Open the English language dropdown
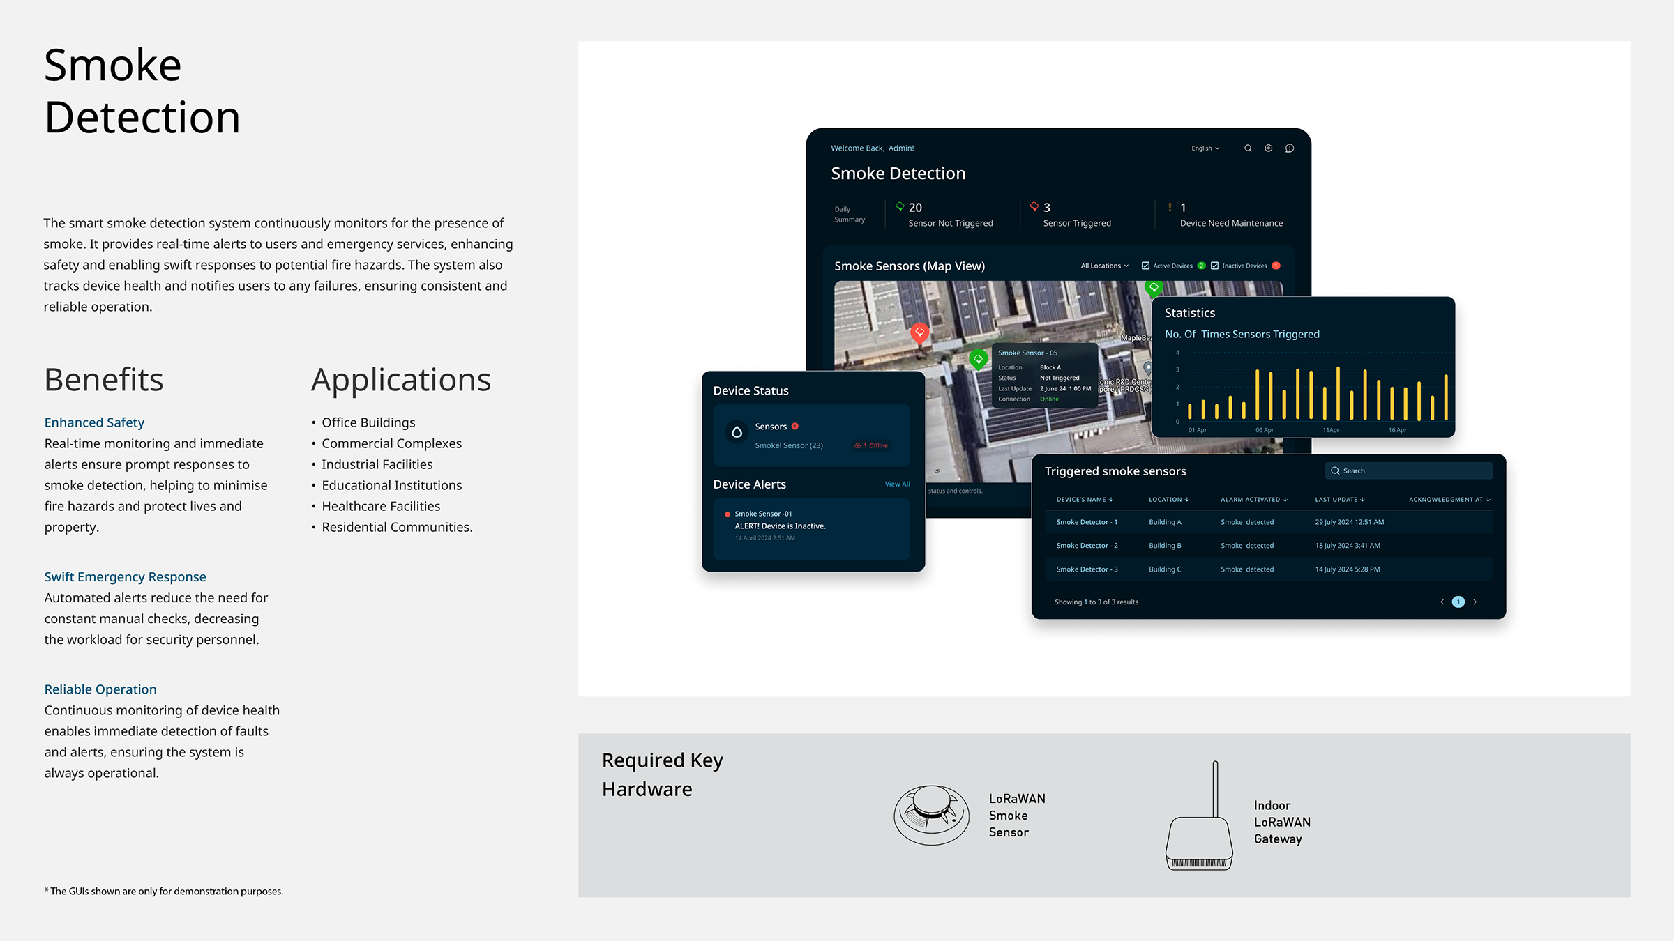Image resolution: width=1674 pixels, height=941 pixels. (x=1205, y=148)
